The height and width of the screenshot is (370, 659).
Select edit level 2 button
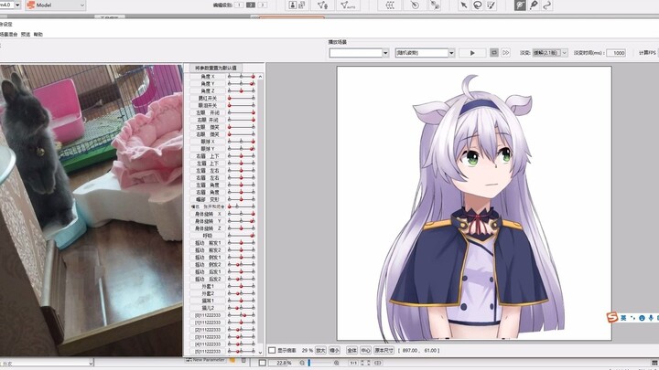[251, 5]
